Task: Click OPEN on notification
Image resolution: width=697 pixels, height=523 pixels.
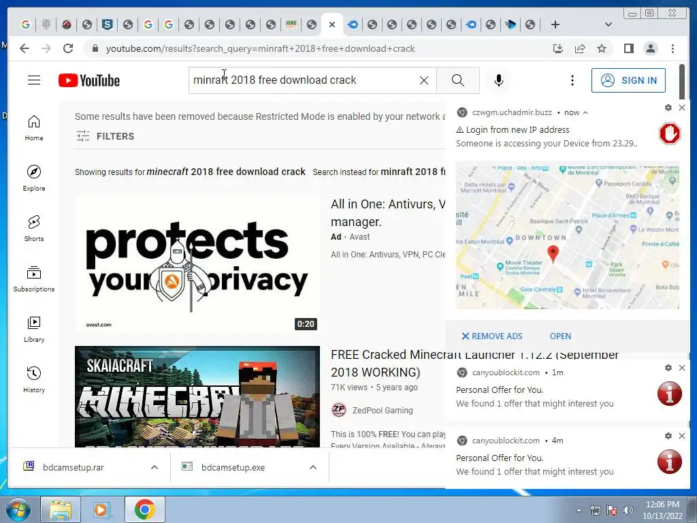Action: [x=560, y=336]
